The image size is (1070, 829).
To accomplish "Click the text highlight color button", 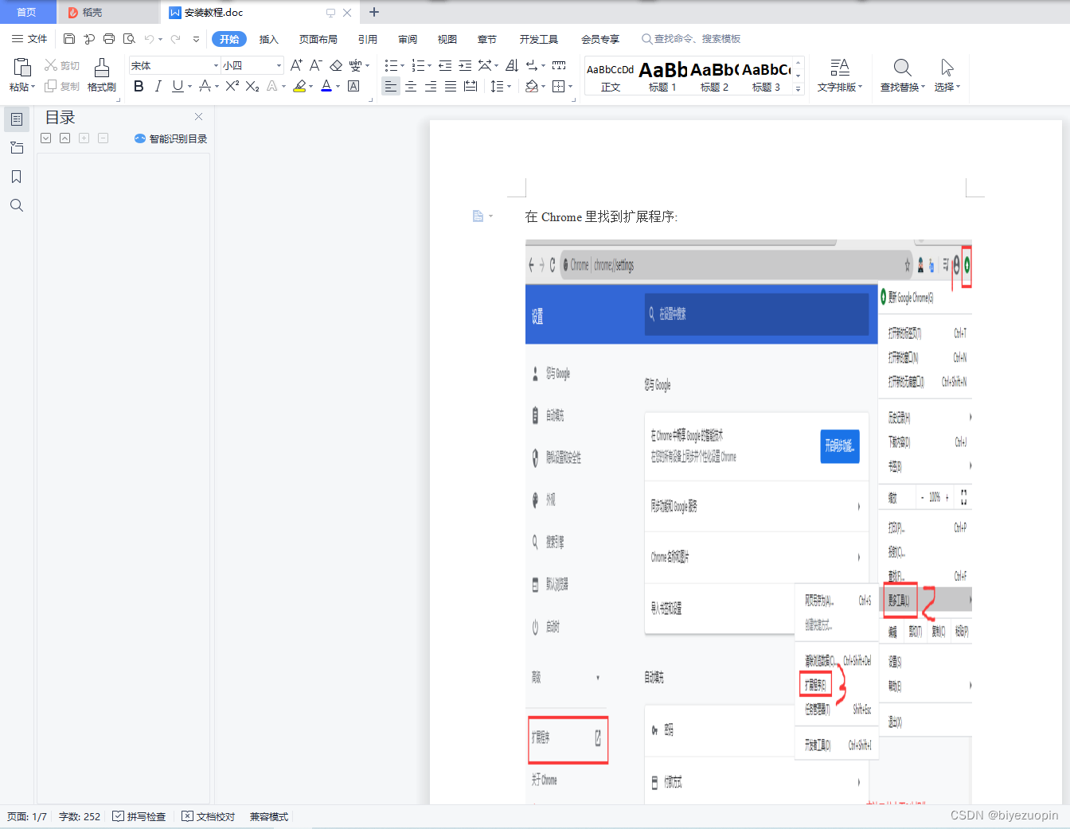I will pos(299,86).
